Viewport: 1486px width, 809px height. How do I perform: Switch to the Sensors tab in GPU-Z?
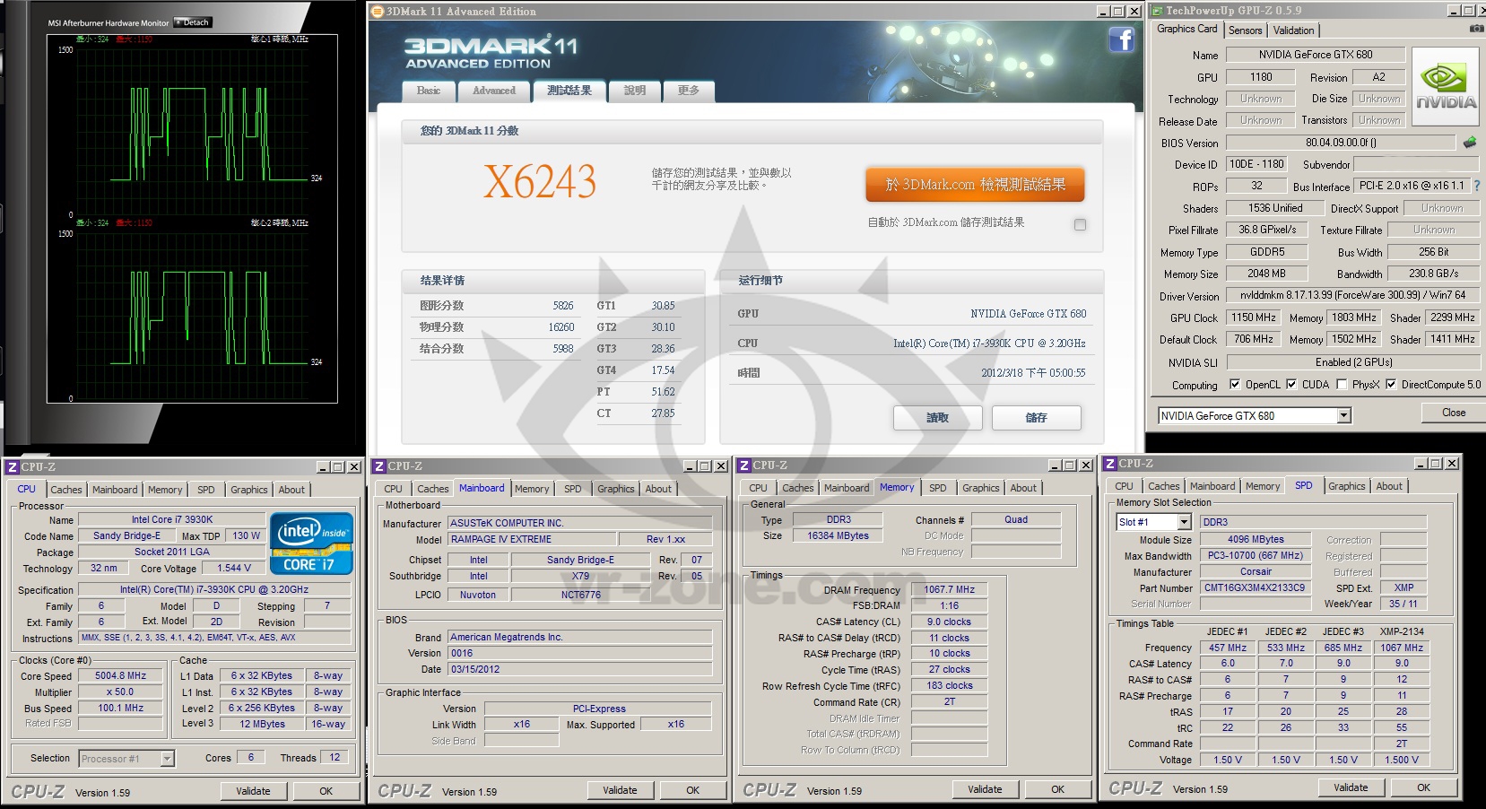coord(1245,30)
